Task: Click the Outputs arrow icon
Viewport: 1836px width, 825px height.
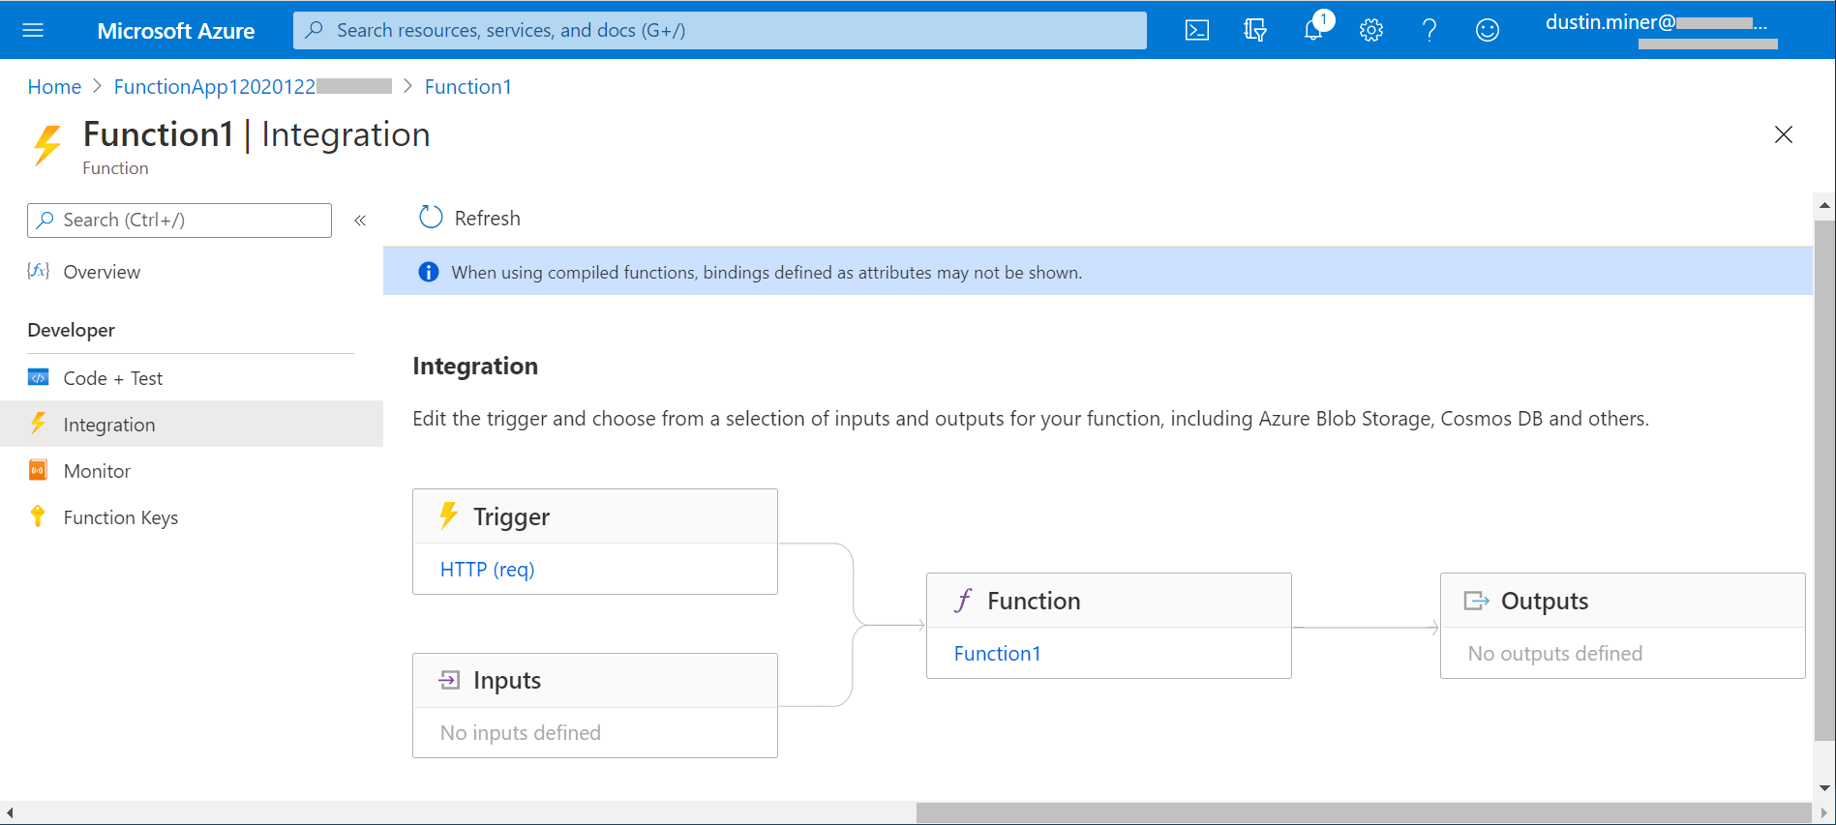Action: [1476, 601]
